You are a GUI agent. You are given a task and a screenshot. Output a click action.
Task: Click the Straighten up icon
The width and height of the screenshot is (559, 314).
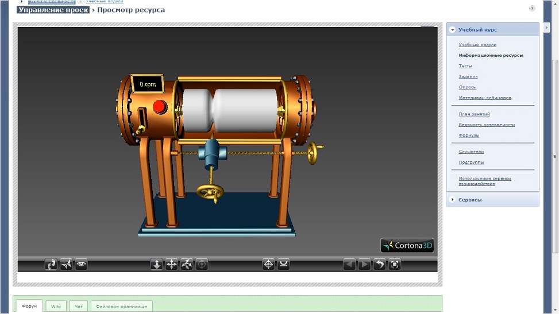pyautogui.click(x=283, y=265)
